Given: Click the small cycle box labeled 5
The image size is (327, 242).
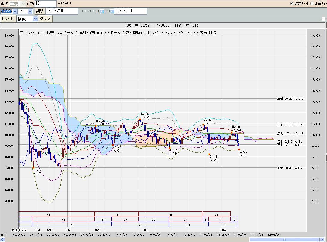Looking at the screenshot, I should coord(205,219).
